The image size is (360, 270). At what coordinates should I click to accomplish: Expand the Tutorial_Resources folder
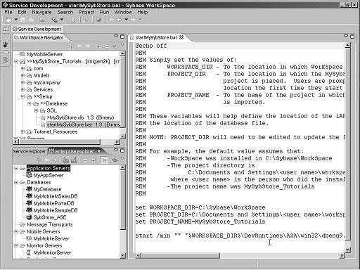(22, 131)
